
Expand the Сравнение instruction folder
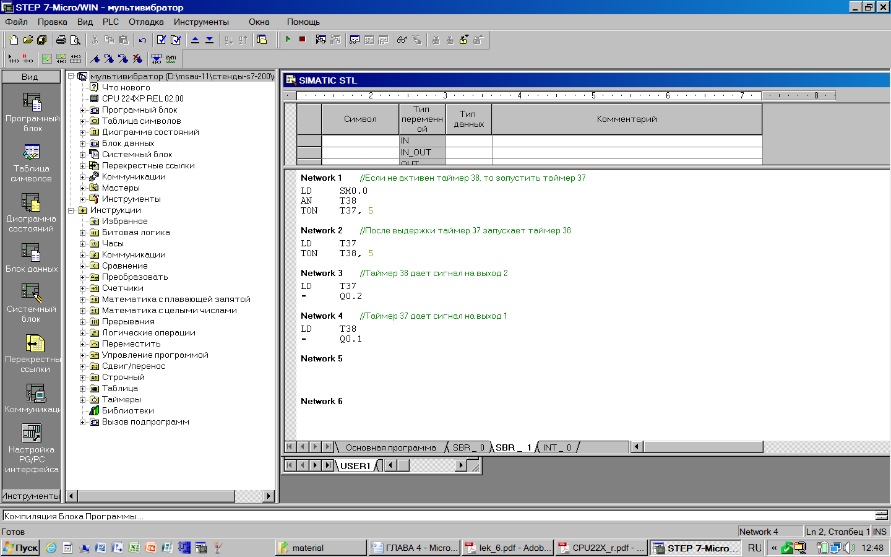82,266
